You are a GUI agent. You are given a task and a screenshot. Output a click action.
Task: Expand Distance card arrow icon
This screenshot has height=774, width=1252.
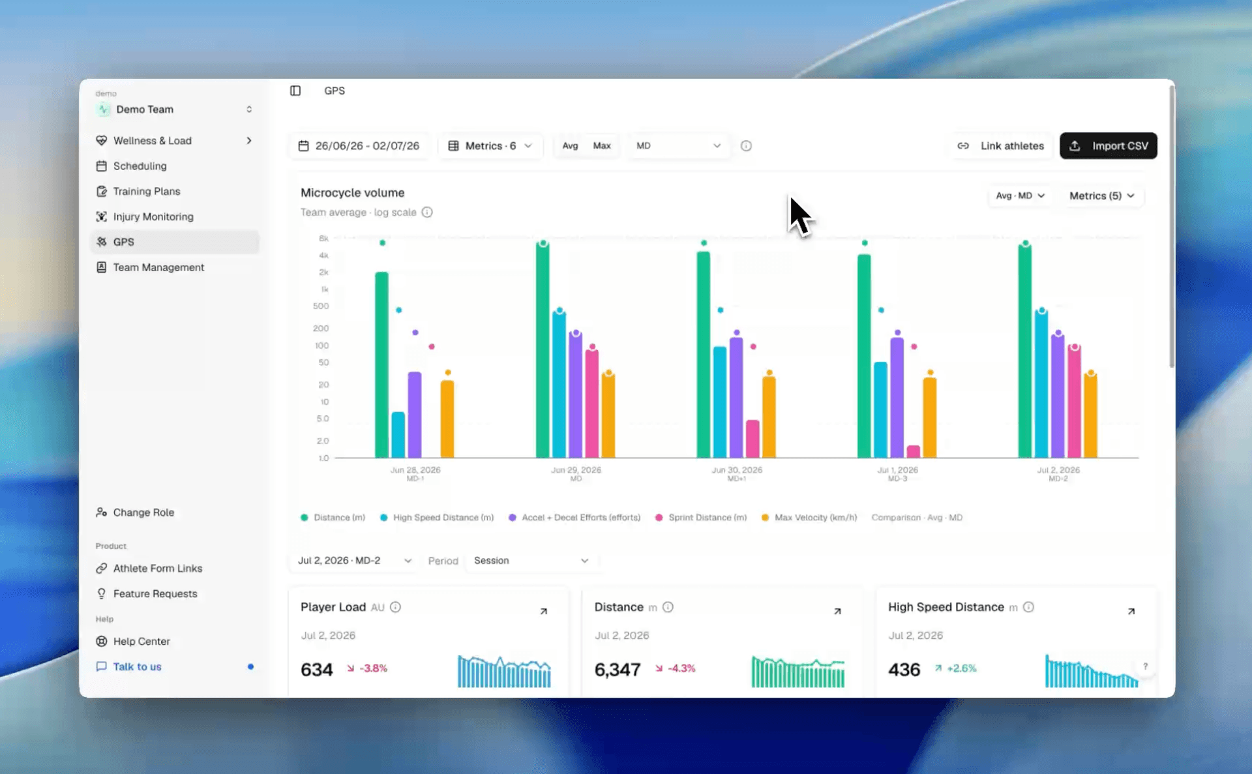click(837, 611)
